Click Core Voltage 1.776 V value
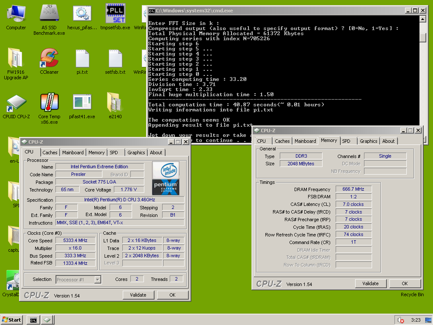The height and width of the screenshot is (325, 433). [129, 189]
